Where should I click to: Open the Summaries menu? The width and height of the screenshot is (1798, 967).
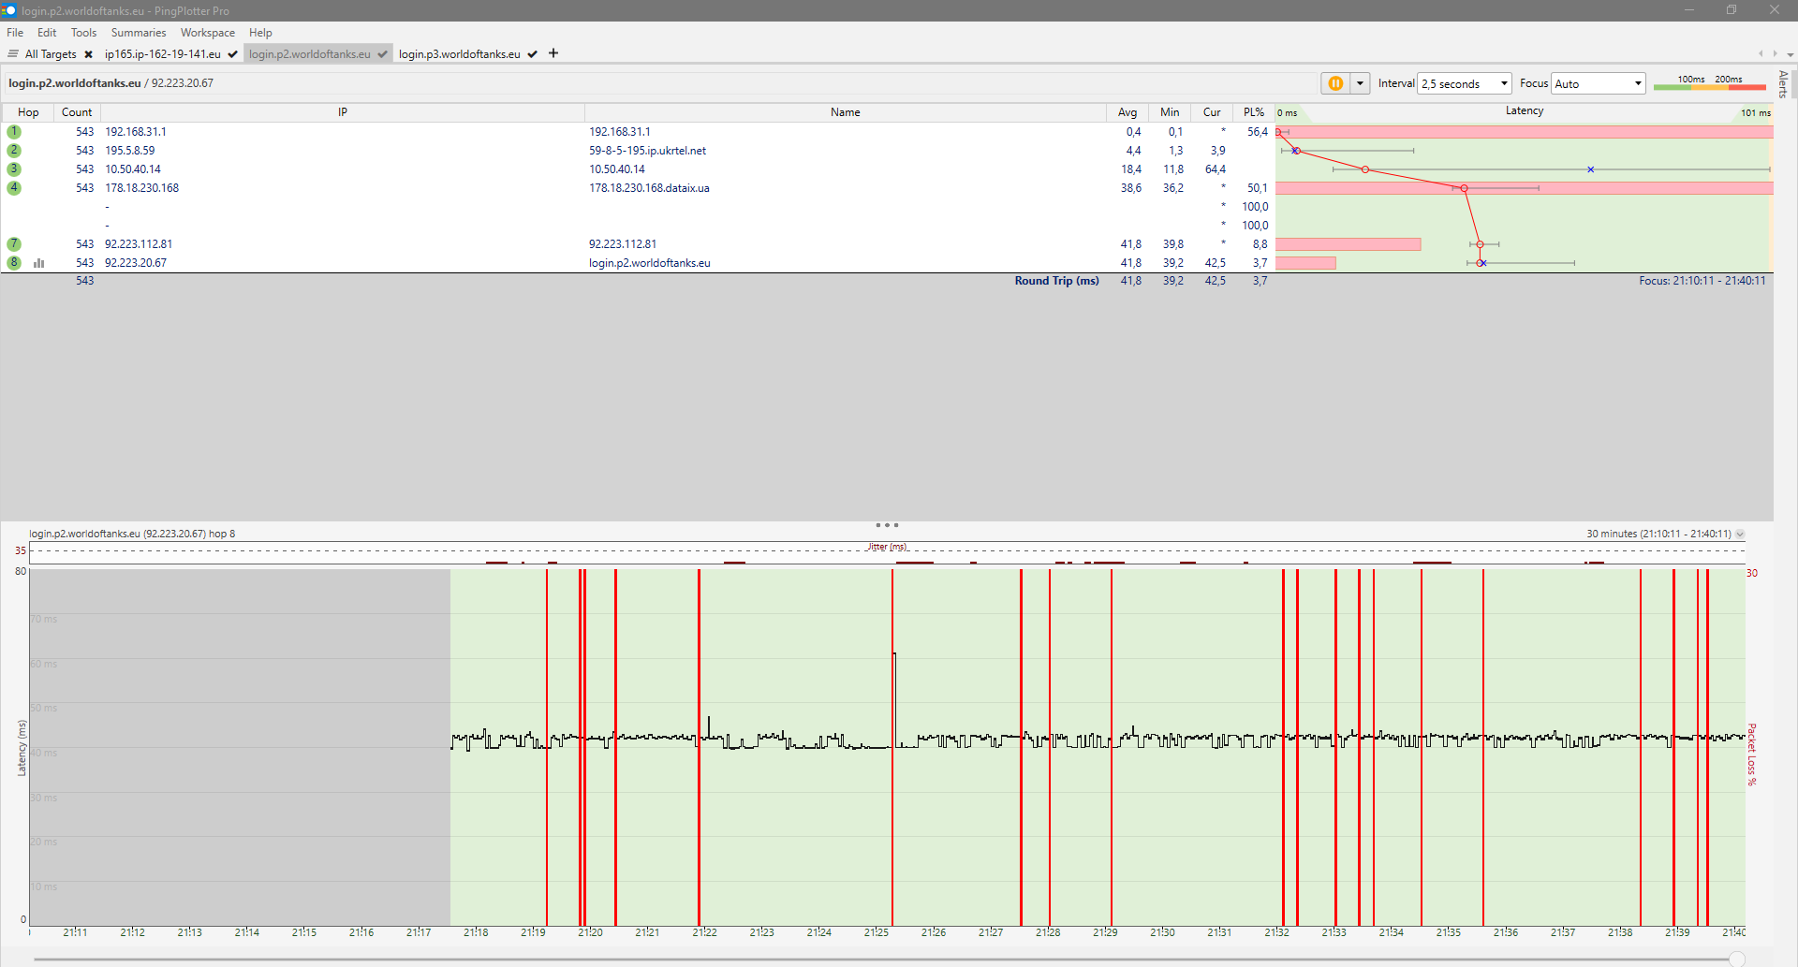138,33
